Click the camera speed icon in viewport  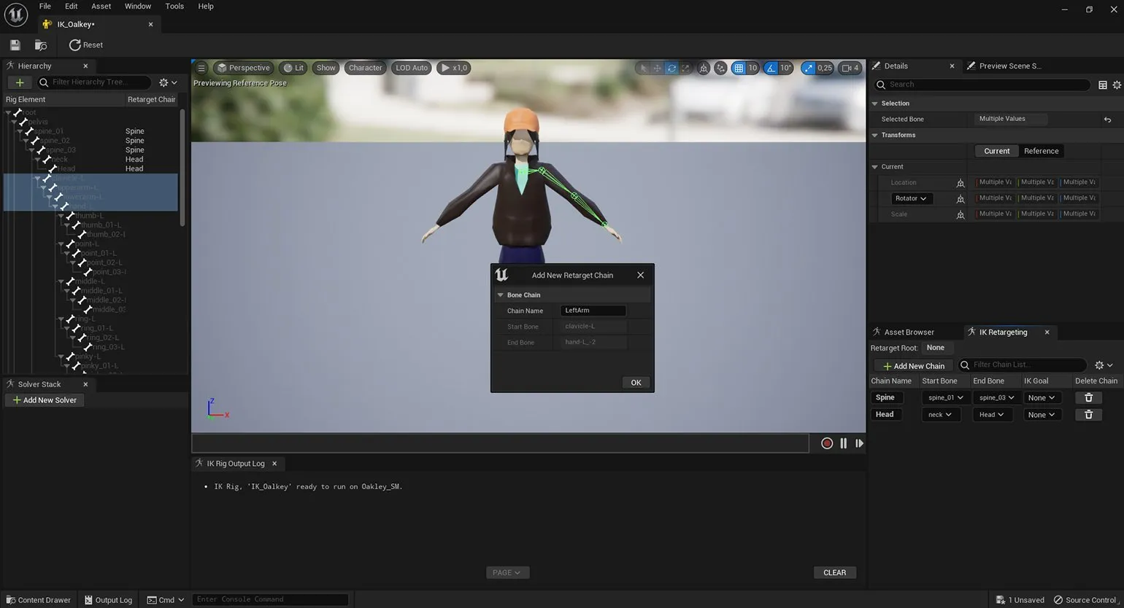click(849, 68)
